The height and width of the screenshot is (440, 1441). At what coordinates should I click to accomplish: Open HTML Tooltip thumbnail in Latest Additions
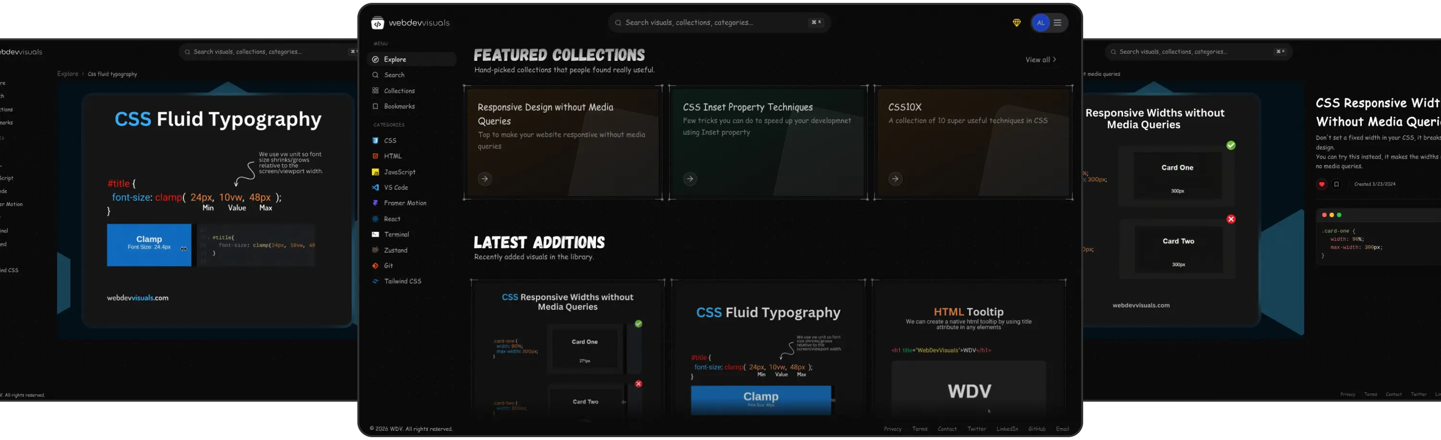tap(969, 349)
